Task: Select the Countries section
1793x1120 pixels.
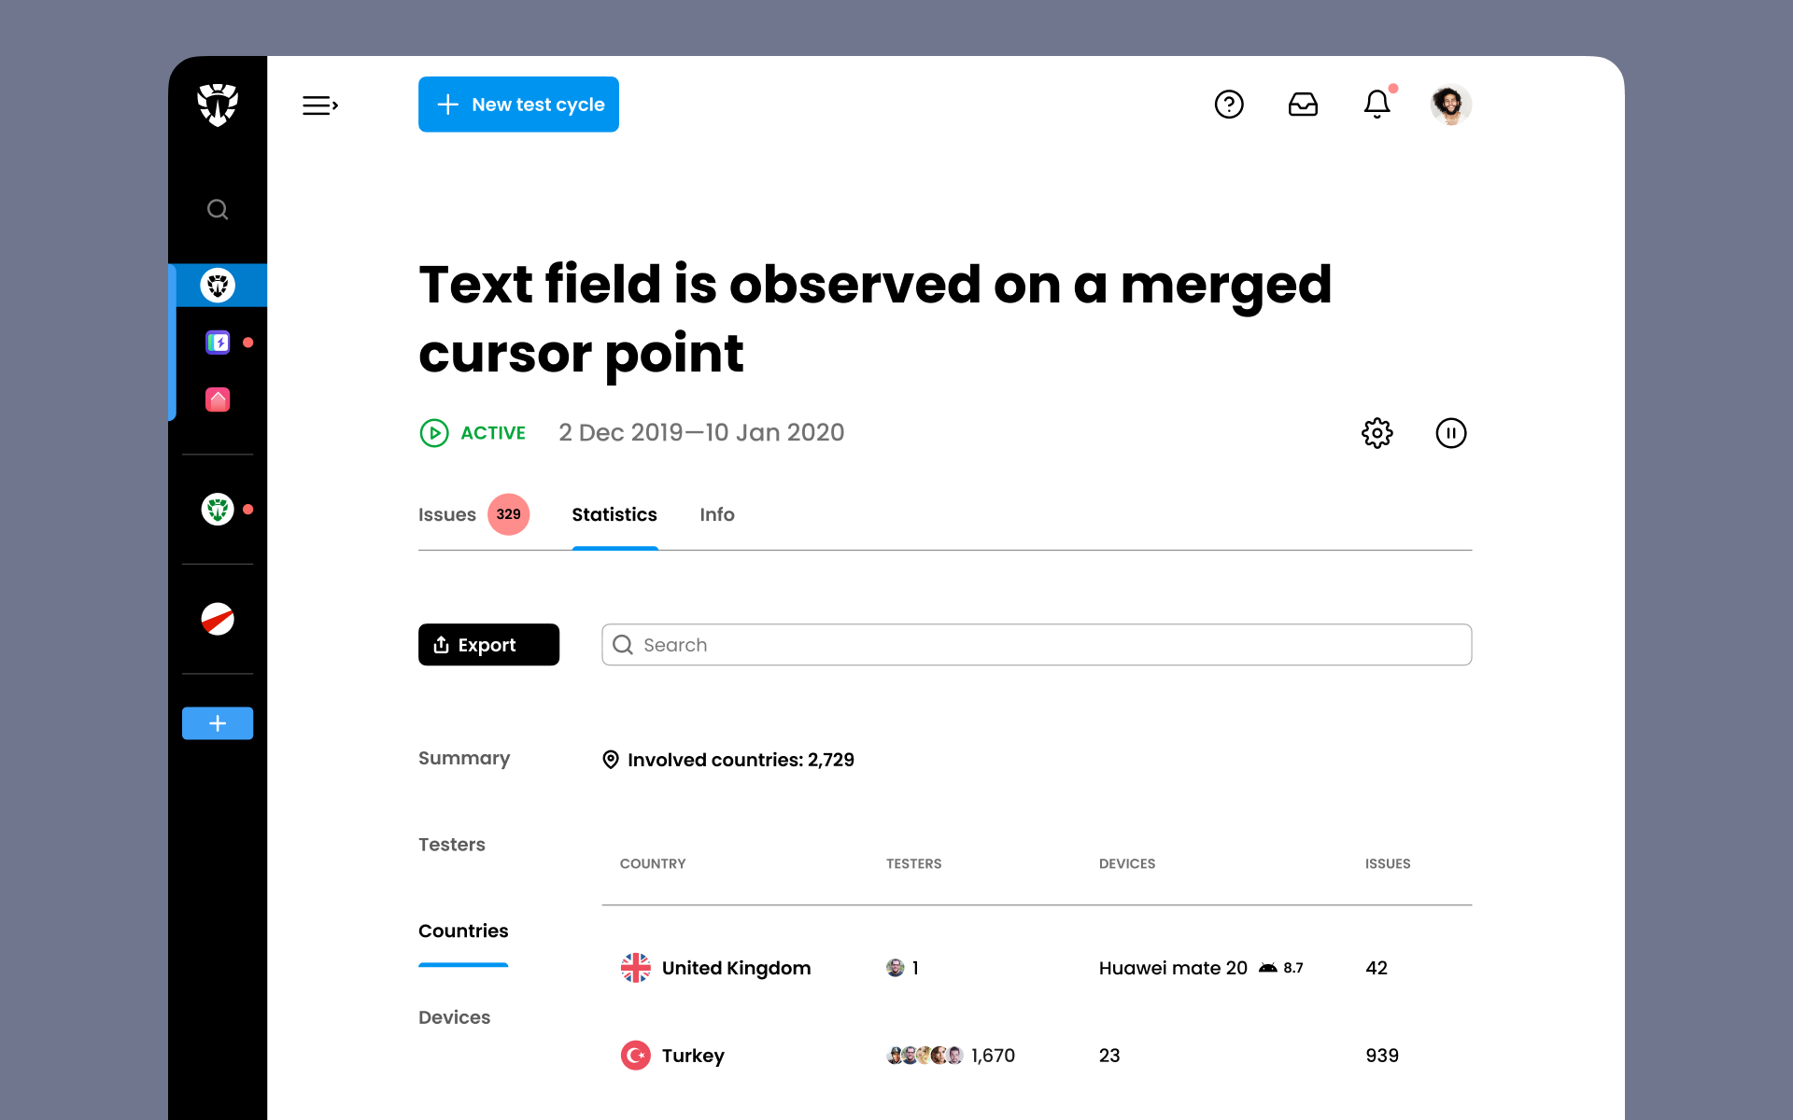Action: click(x=463, y=931)
